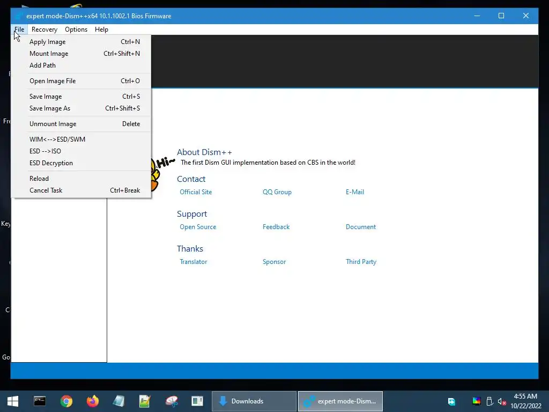Click the volume muted tray icon

point(502,401)
